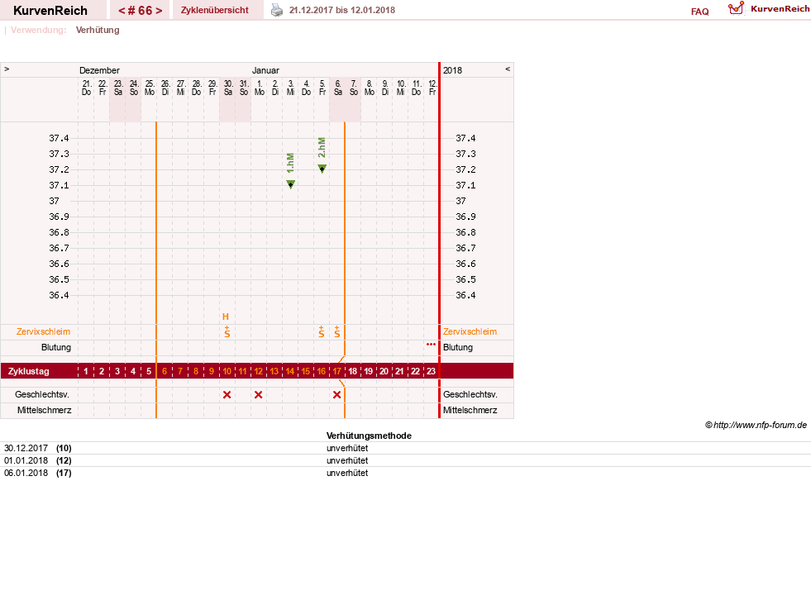
Task: Click the S+ mucus symbol on day 16
Action: point(322,331)
